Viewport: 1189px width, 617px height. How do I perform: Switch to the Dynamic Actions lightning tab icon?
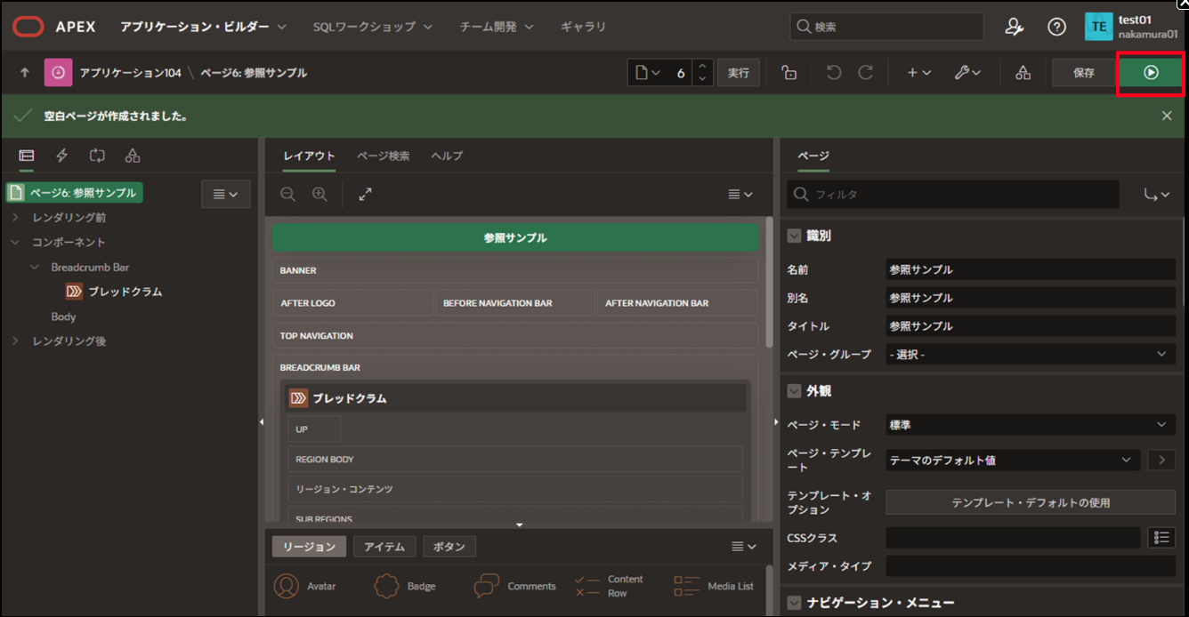(61, 156)
